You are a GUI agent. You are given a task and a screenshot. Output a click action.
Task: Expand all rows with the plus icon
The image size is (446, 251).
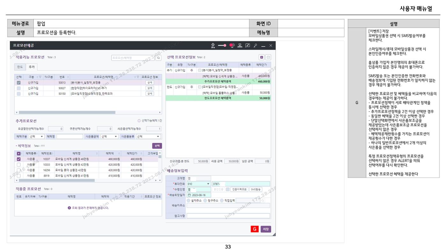coord(262,57)
